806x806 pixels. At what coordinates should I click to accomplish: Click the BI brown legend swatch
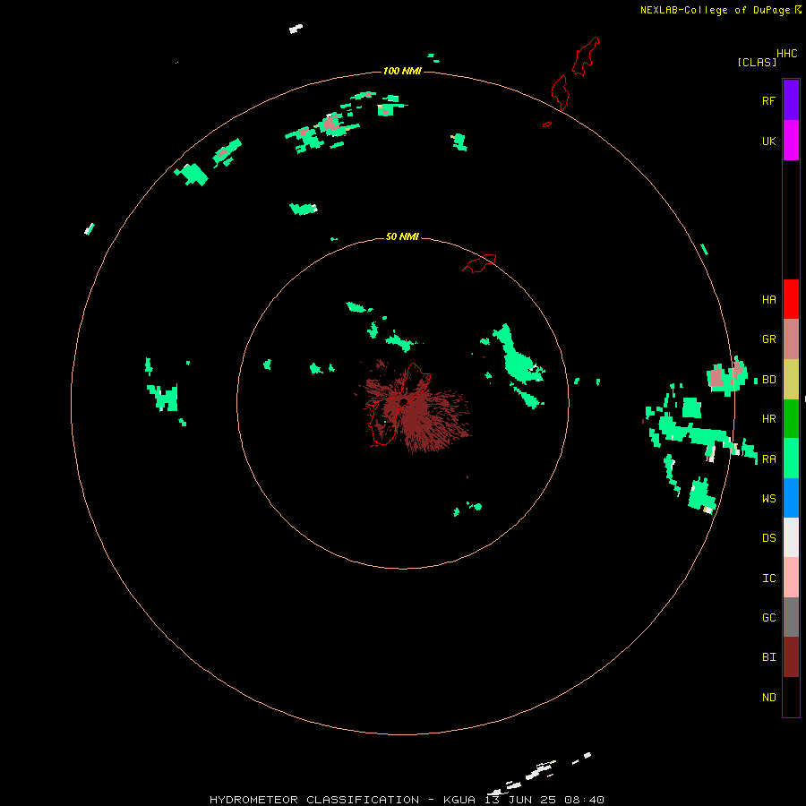point(791,657)
